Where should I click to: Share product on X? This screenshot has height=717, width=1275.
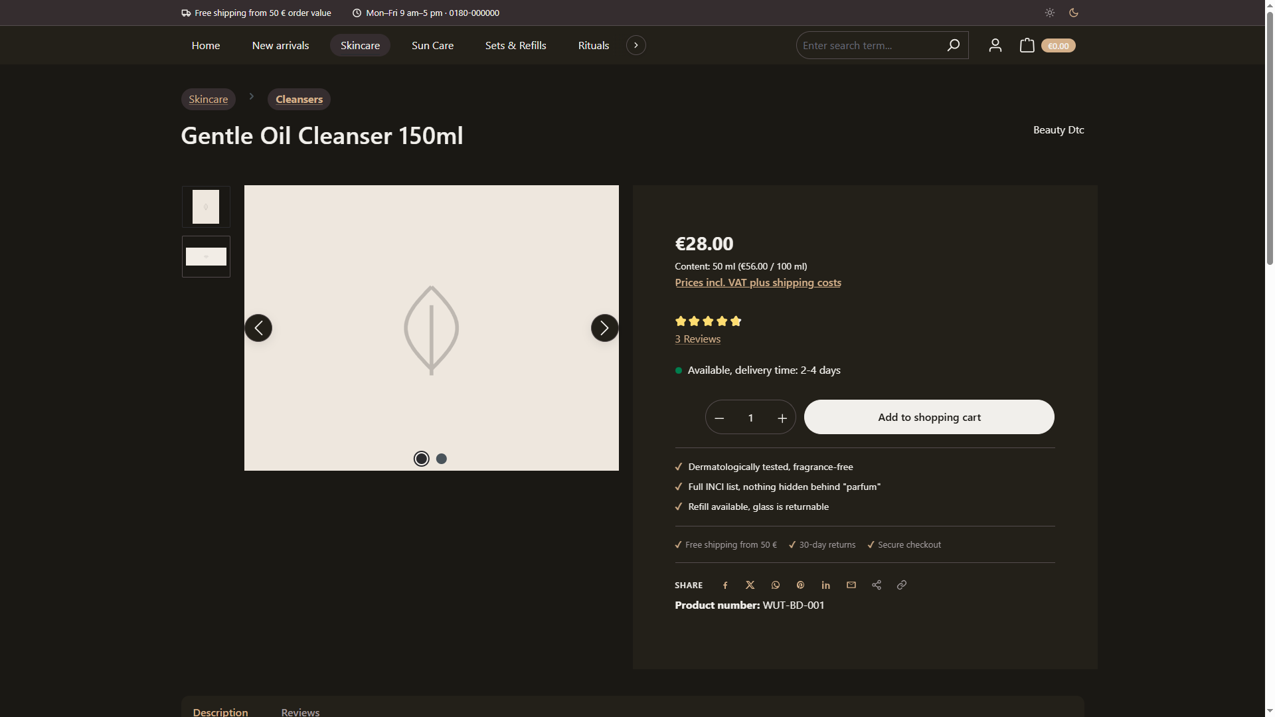coord(750,585)
